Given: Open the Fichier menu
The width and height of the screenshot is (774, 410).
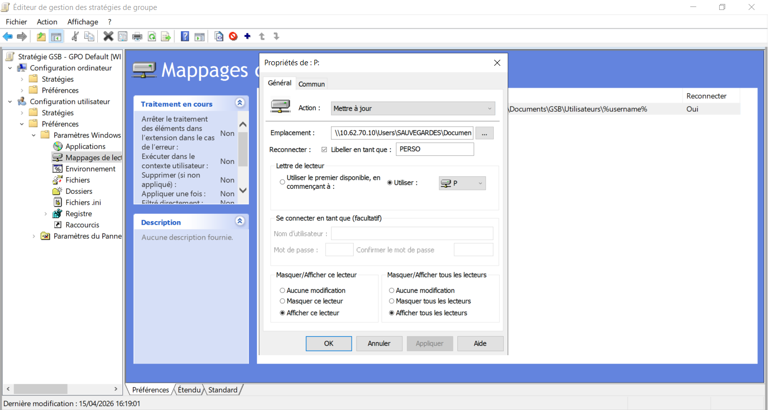Looking at the screenshot, I should click(x=16, y=21).
